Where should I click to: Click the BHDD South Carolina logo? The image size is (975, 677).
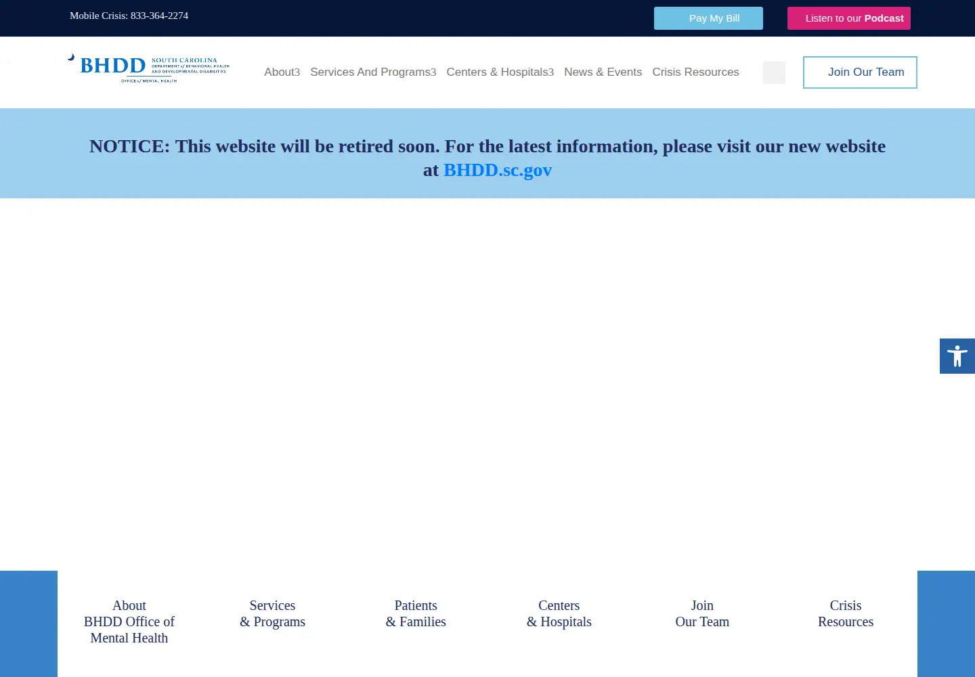pos(148,68)
